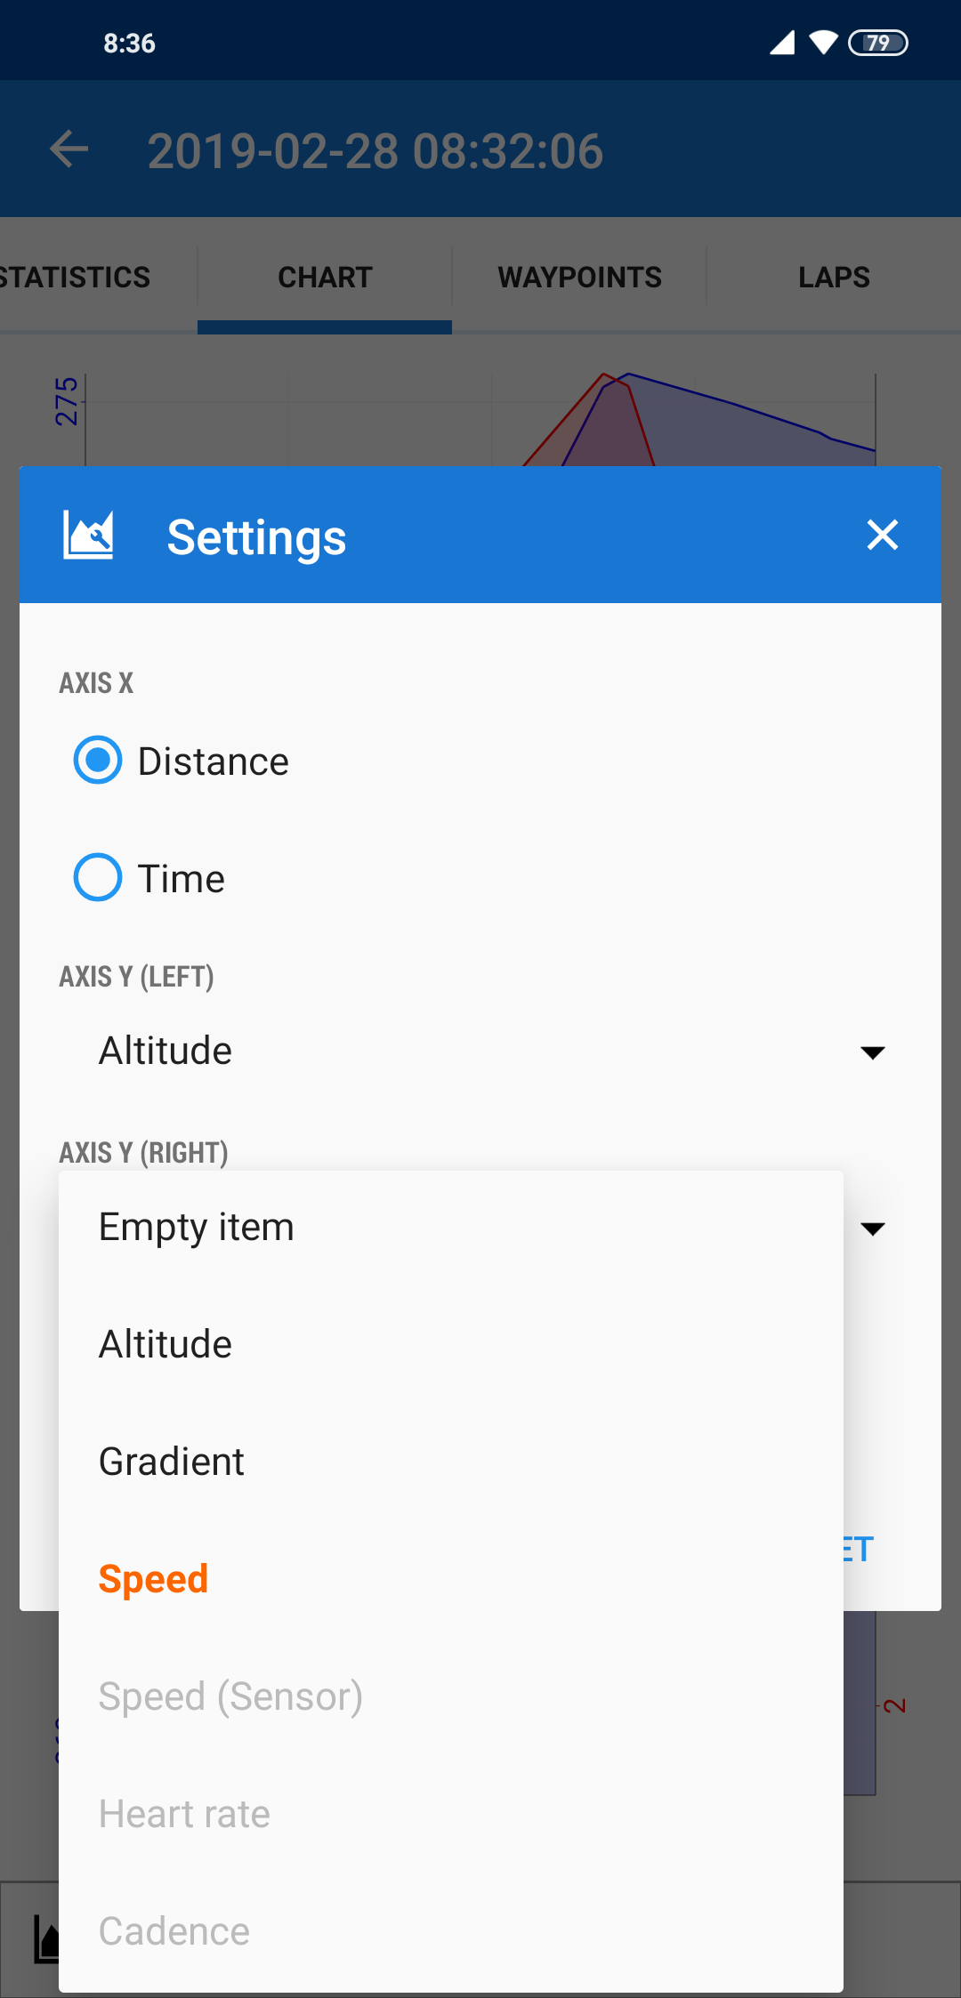
Task: Switch to the Waypoints tab
Action: [x=579, y=278]
